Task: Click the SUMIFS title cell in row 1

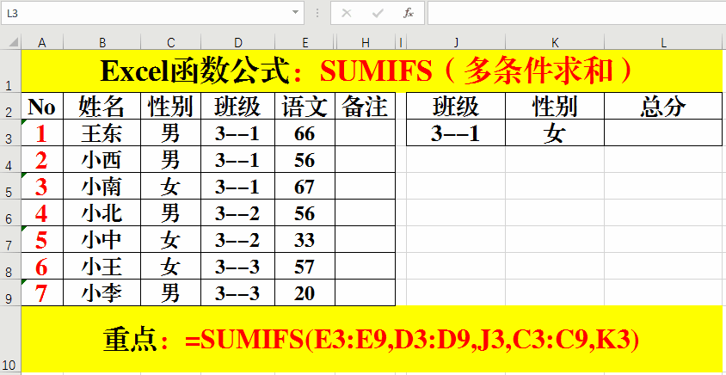Action: coord(372,71)
